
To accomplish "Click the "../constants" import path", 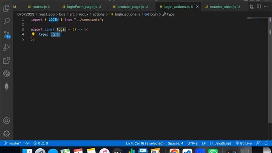I will [88, 20].
